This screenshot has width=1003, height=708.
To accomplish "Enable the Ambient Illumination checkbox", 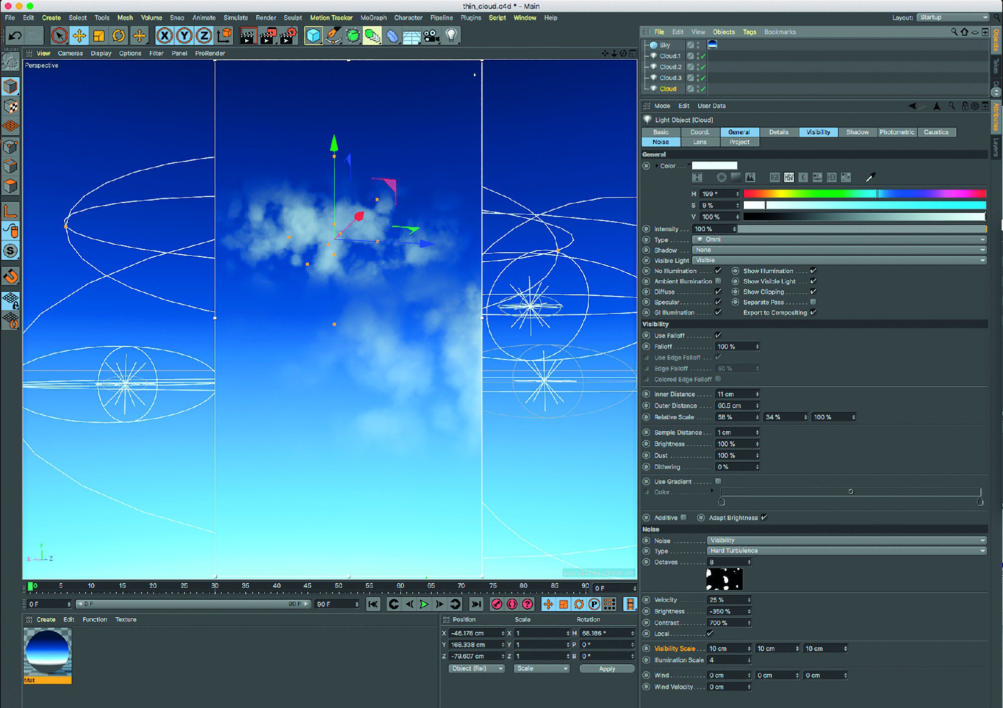I will pyautogui.click(x=718, y=281).
